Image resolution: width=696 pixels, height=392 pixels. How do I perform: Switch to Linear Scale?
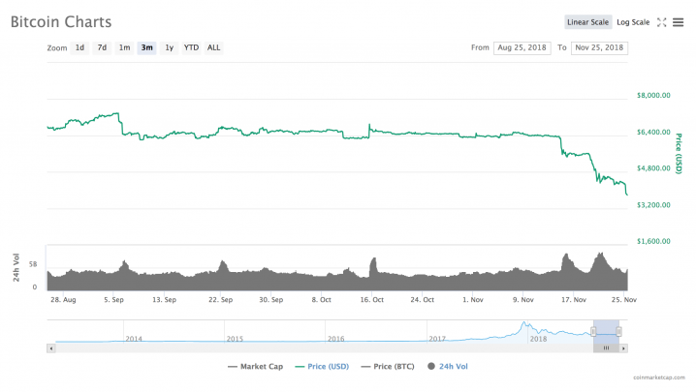point(587,22)
